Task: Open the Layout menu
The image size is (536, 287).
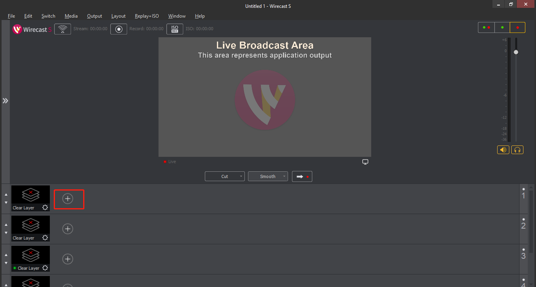Action: click(x=119, y=16)
